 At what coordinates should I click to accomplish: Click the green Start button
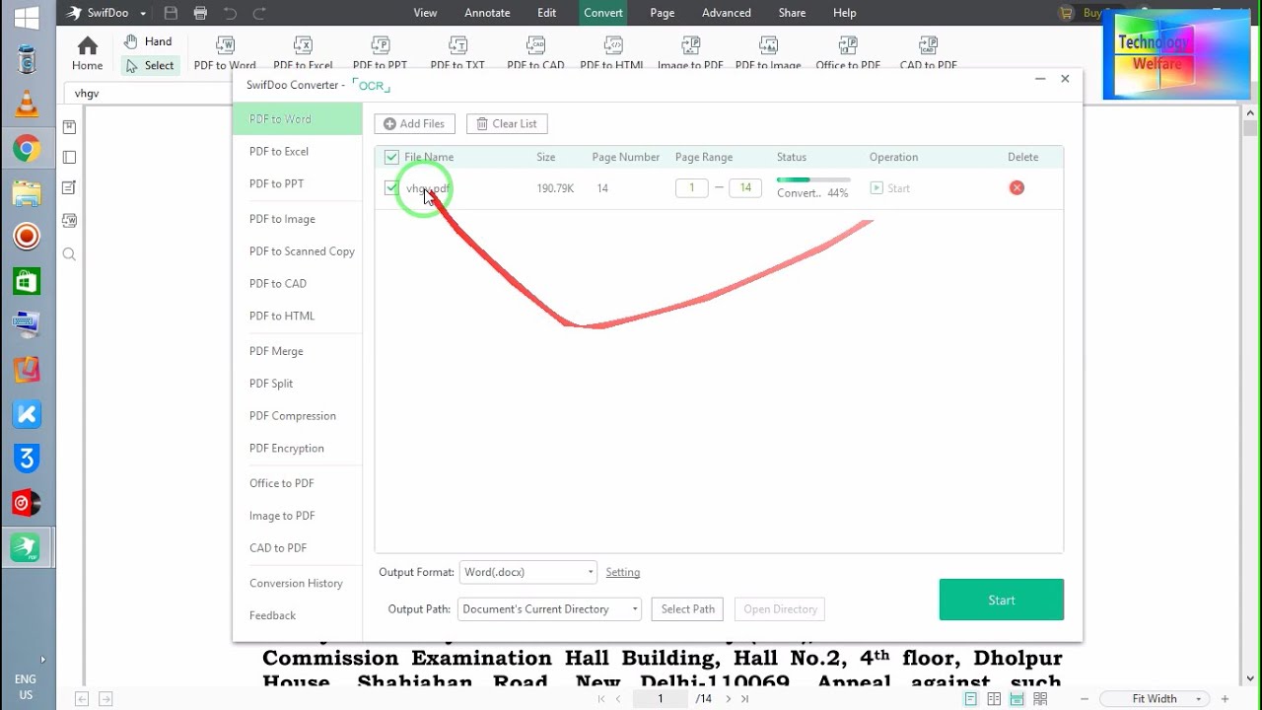[1002, 600]
